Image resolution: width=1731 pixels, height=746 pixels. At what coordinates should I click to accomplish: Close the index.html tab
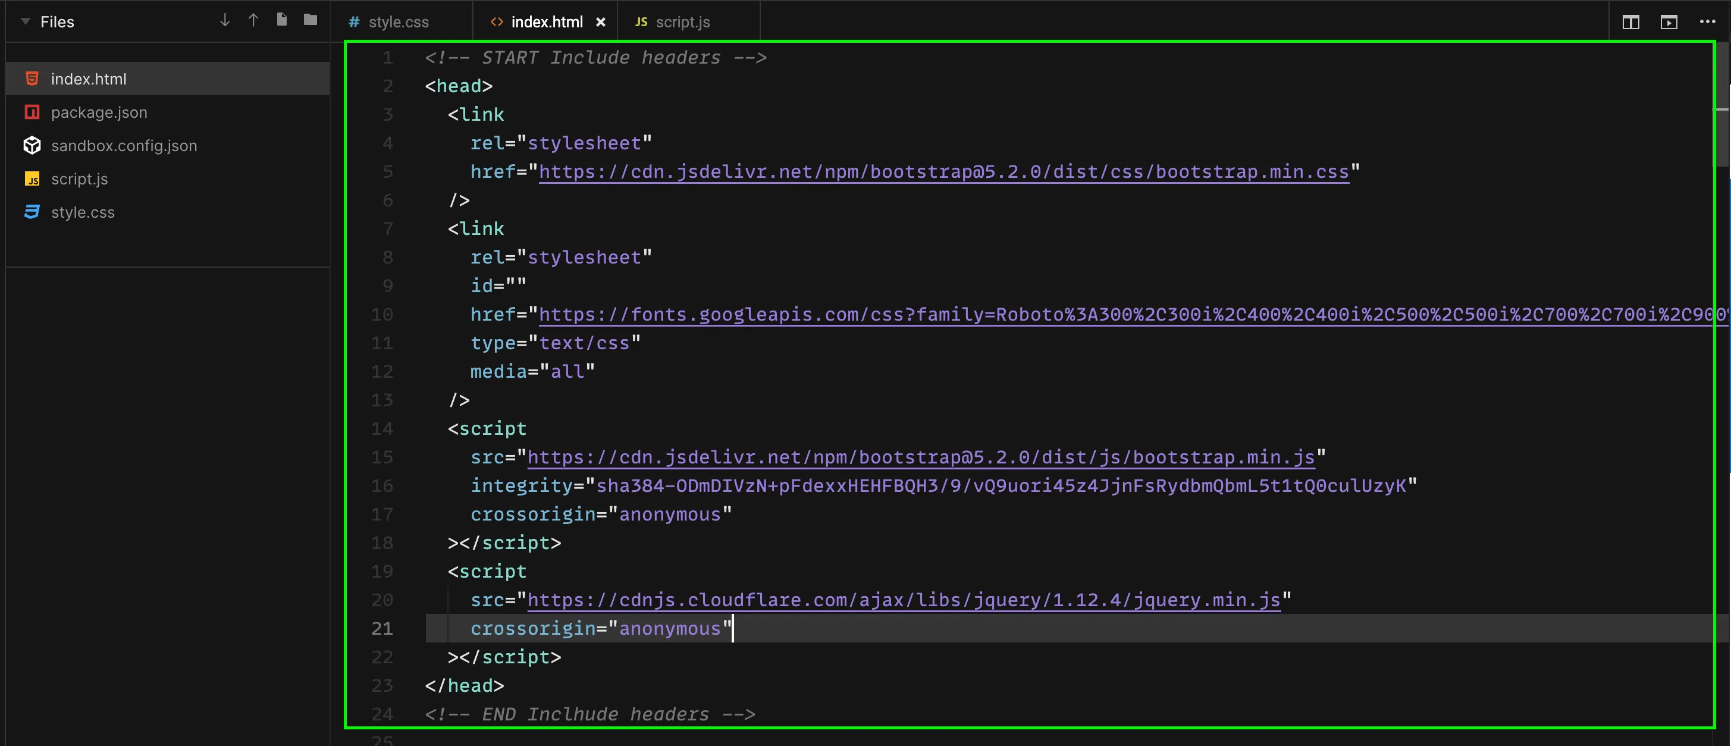601,22
